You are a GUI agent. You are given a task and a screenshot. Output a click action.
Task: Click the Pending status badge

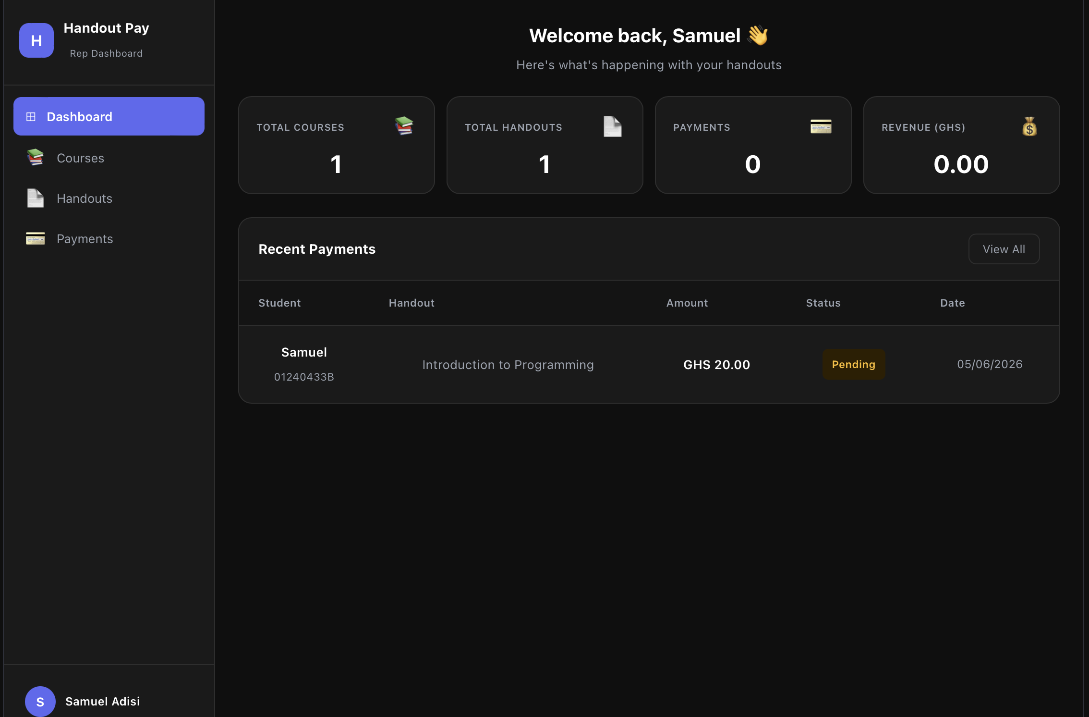coord(854,364)
